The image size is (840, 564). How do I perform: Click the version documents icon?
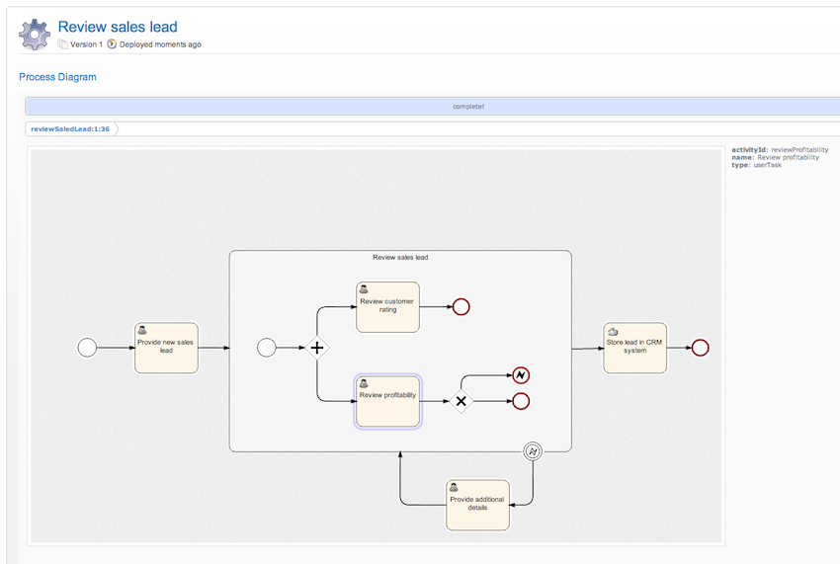(x=63, y=44)
